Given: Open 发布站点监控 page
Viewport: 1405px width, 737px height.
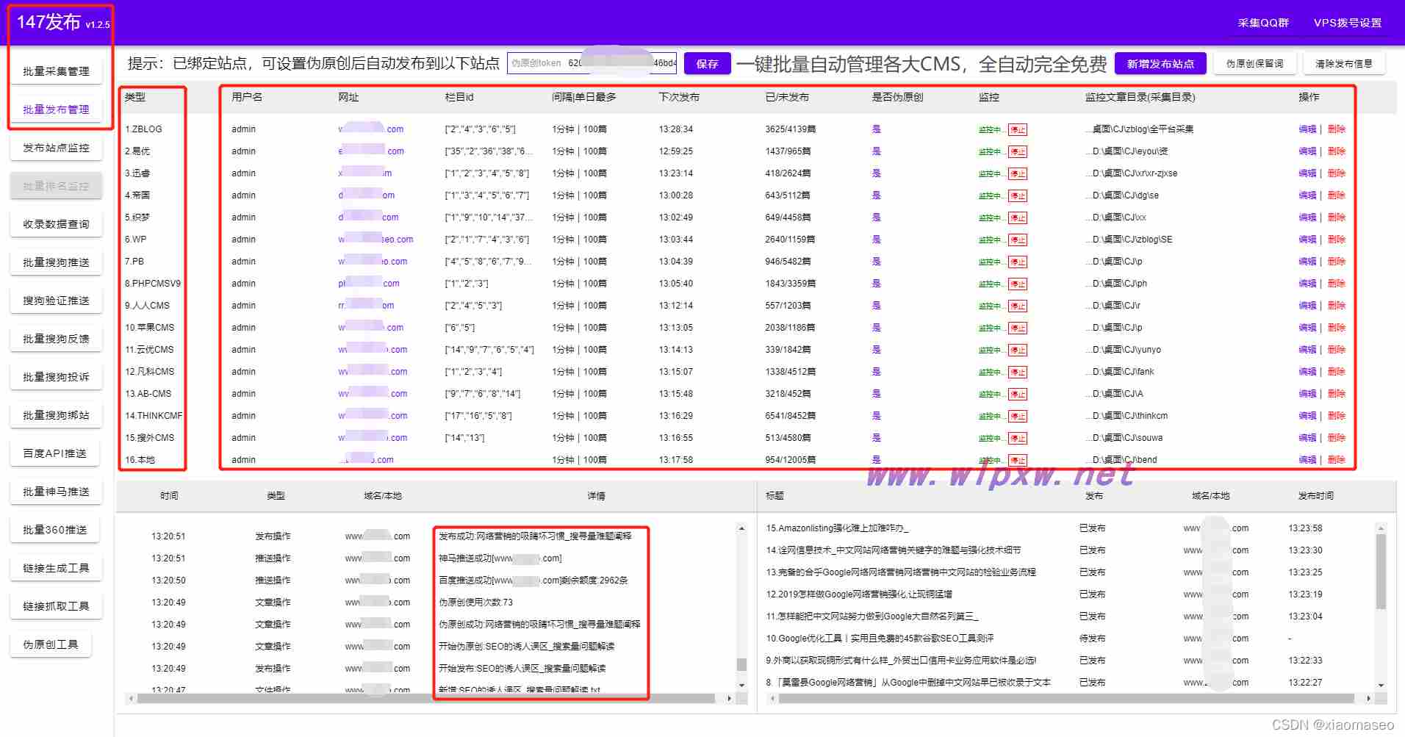Looking at the screenshot, I should coord(56,148).
